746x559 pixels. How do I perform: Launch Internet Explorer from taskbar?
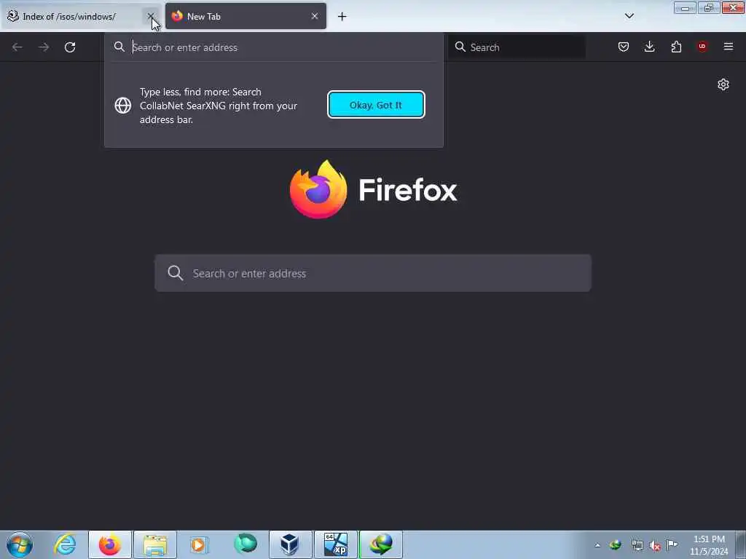coord(65,544)
